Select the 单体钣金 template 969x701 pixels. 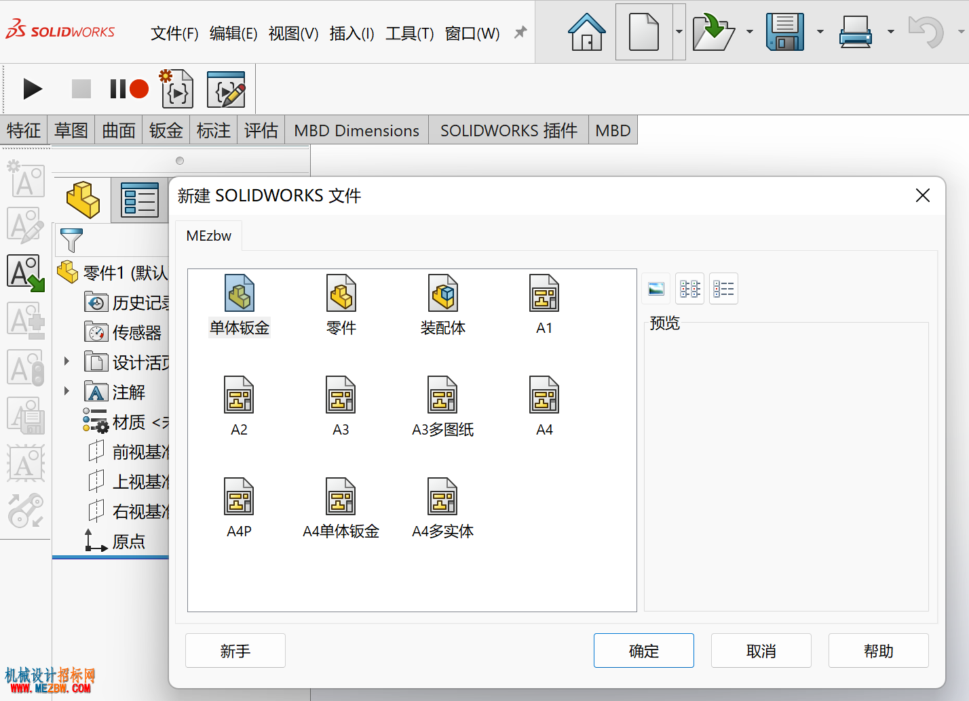pyautogui.click(x=240, y=305)
